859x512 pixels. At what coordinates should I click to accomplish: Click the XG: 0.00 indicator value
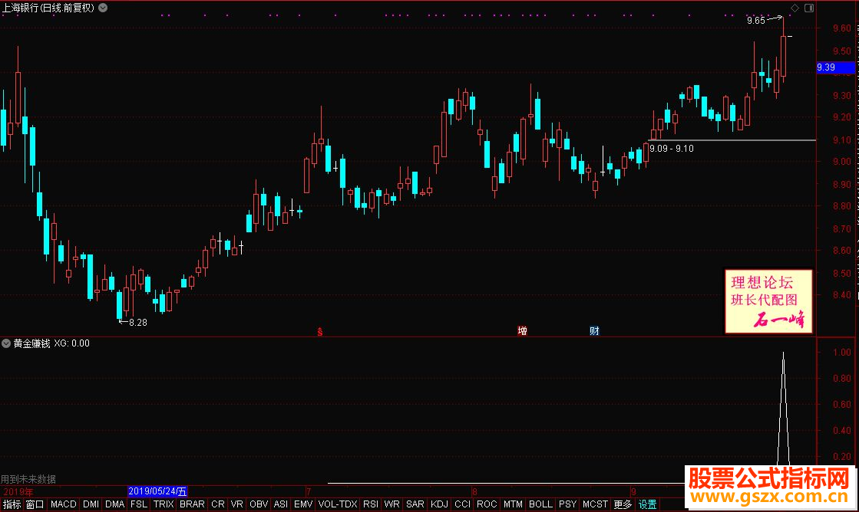point(71,343)
